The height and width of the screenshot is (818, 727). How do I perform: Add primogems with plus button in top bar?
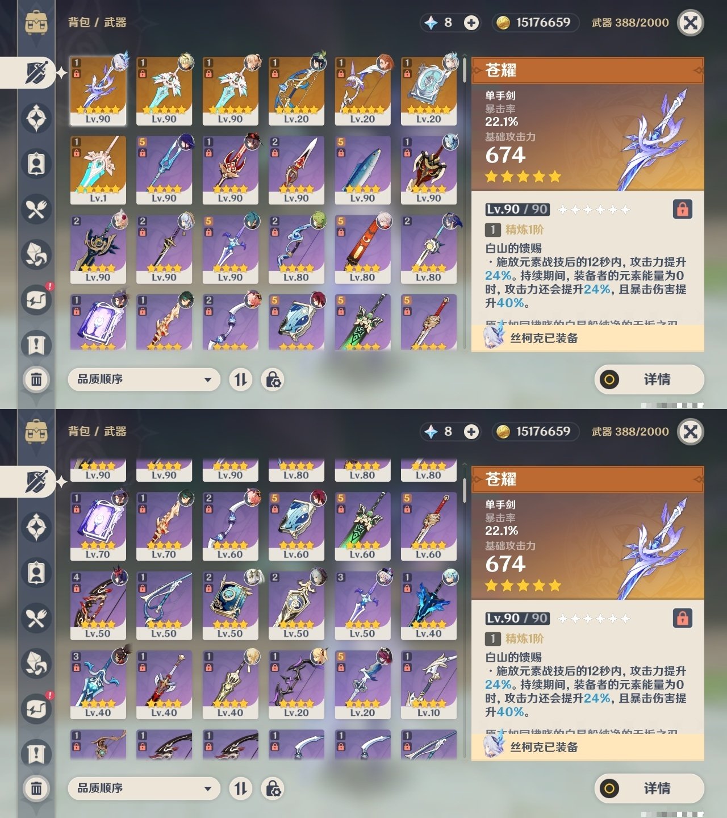point(471,23)
